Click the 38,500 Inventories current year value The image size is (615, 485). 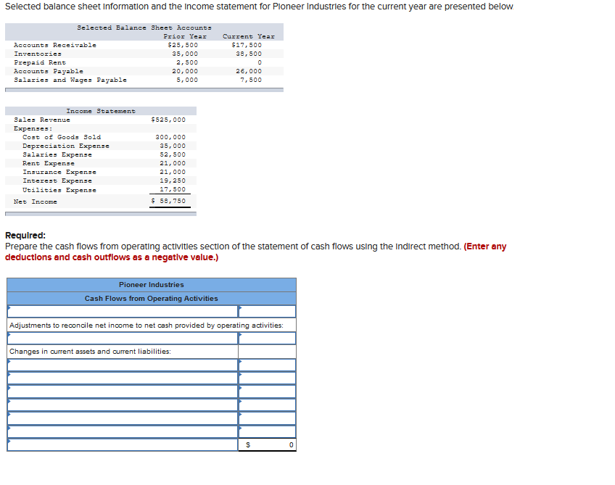pos(249,54)
